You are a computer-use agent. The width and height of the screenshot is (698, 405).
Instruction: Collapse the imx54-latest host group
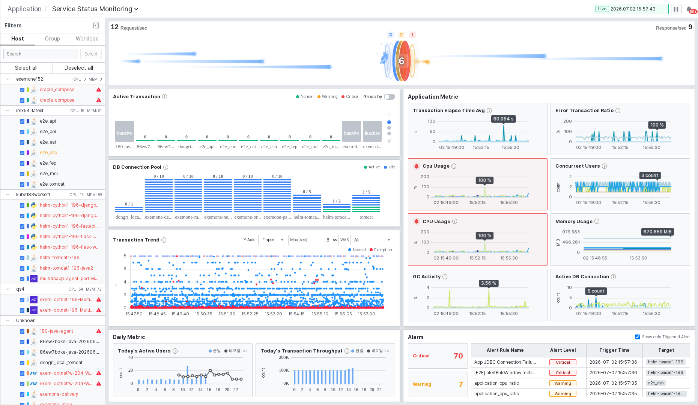7,111
